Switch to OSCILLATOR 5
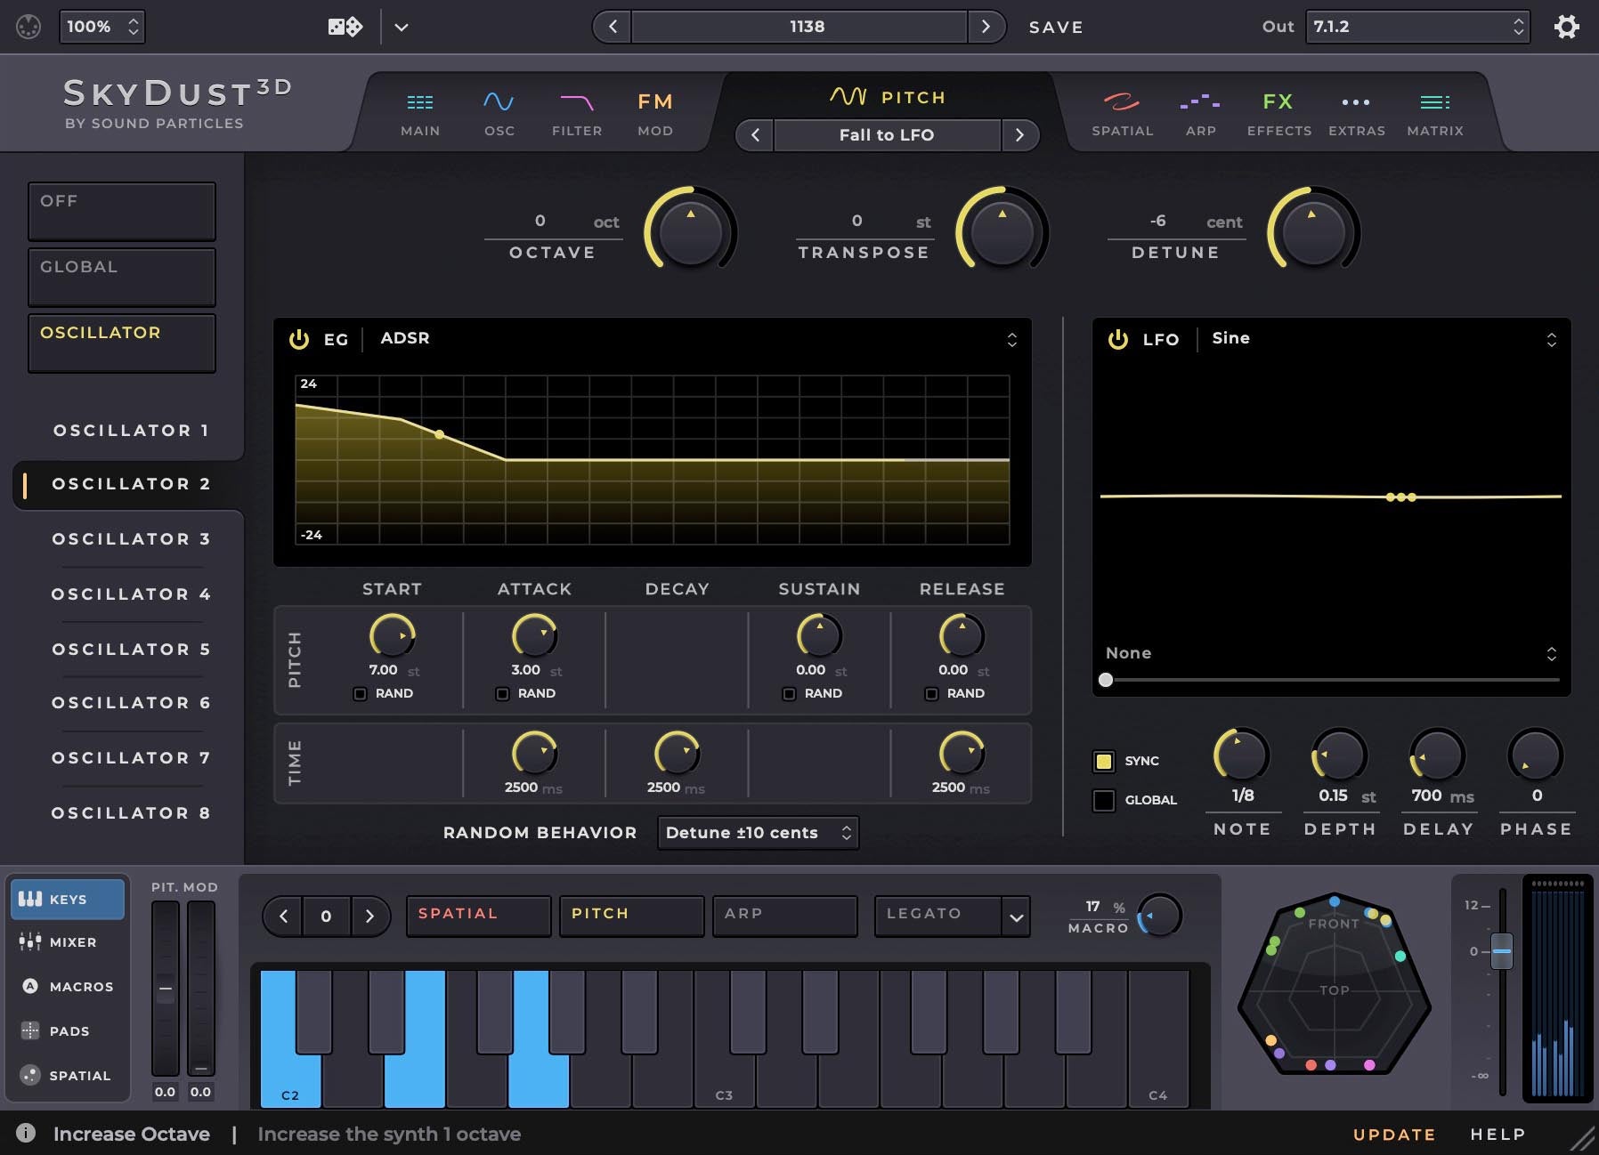 tap(130, 649)
